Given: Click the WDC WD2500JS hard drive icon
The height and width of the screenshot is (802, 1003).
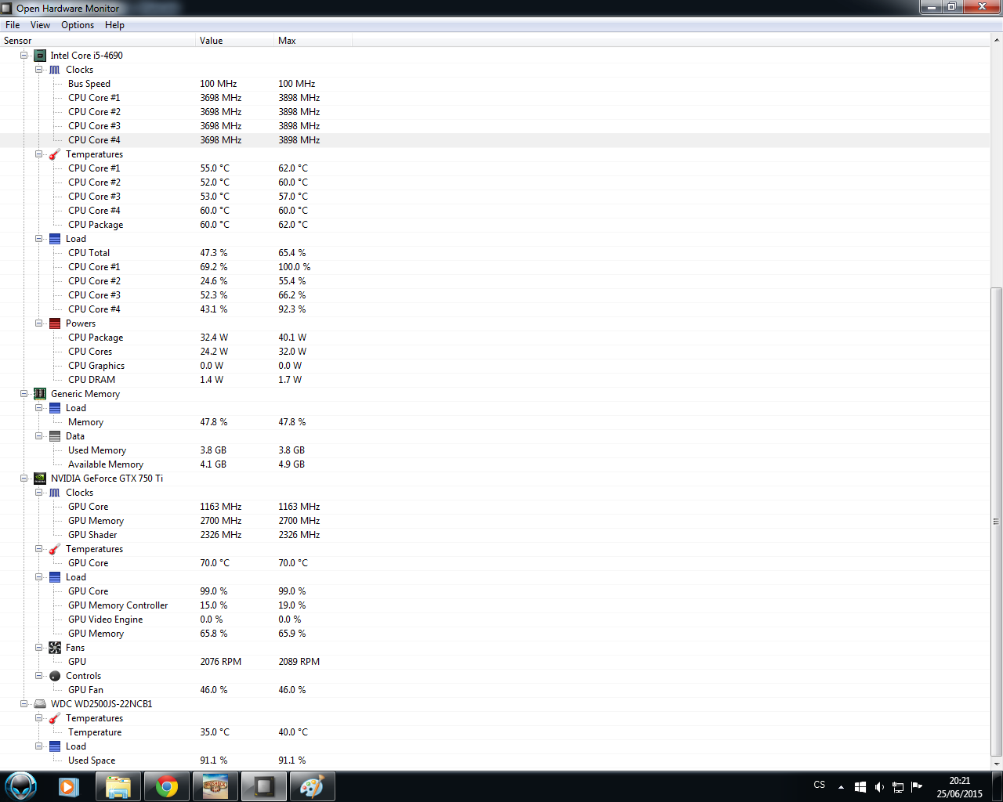Looking at the screenshot, I should pyautogui.click(x=40, y=704).
